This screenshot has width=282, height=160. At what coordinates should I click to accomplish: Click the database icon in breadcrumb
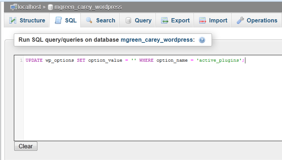coord(50,7)
